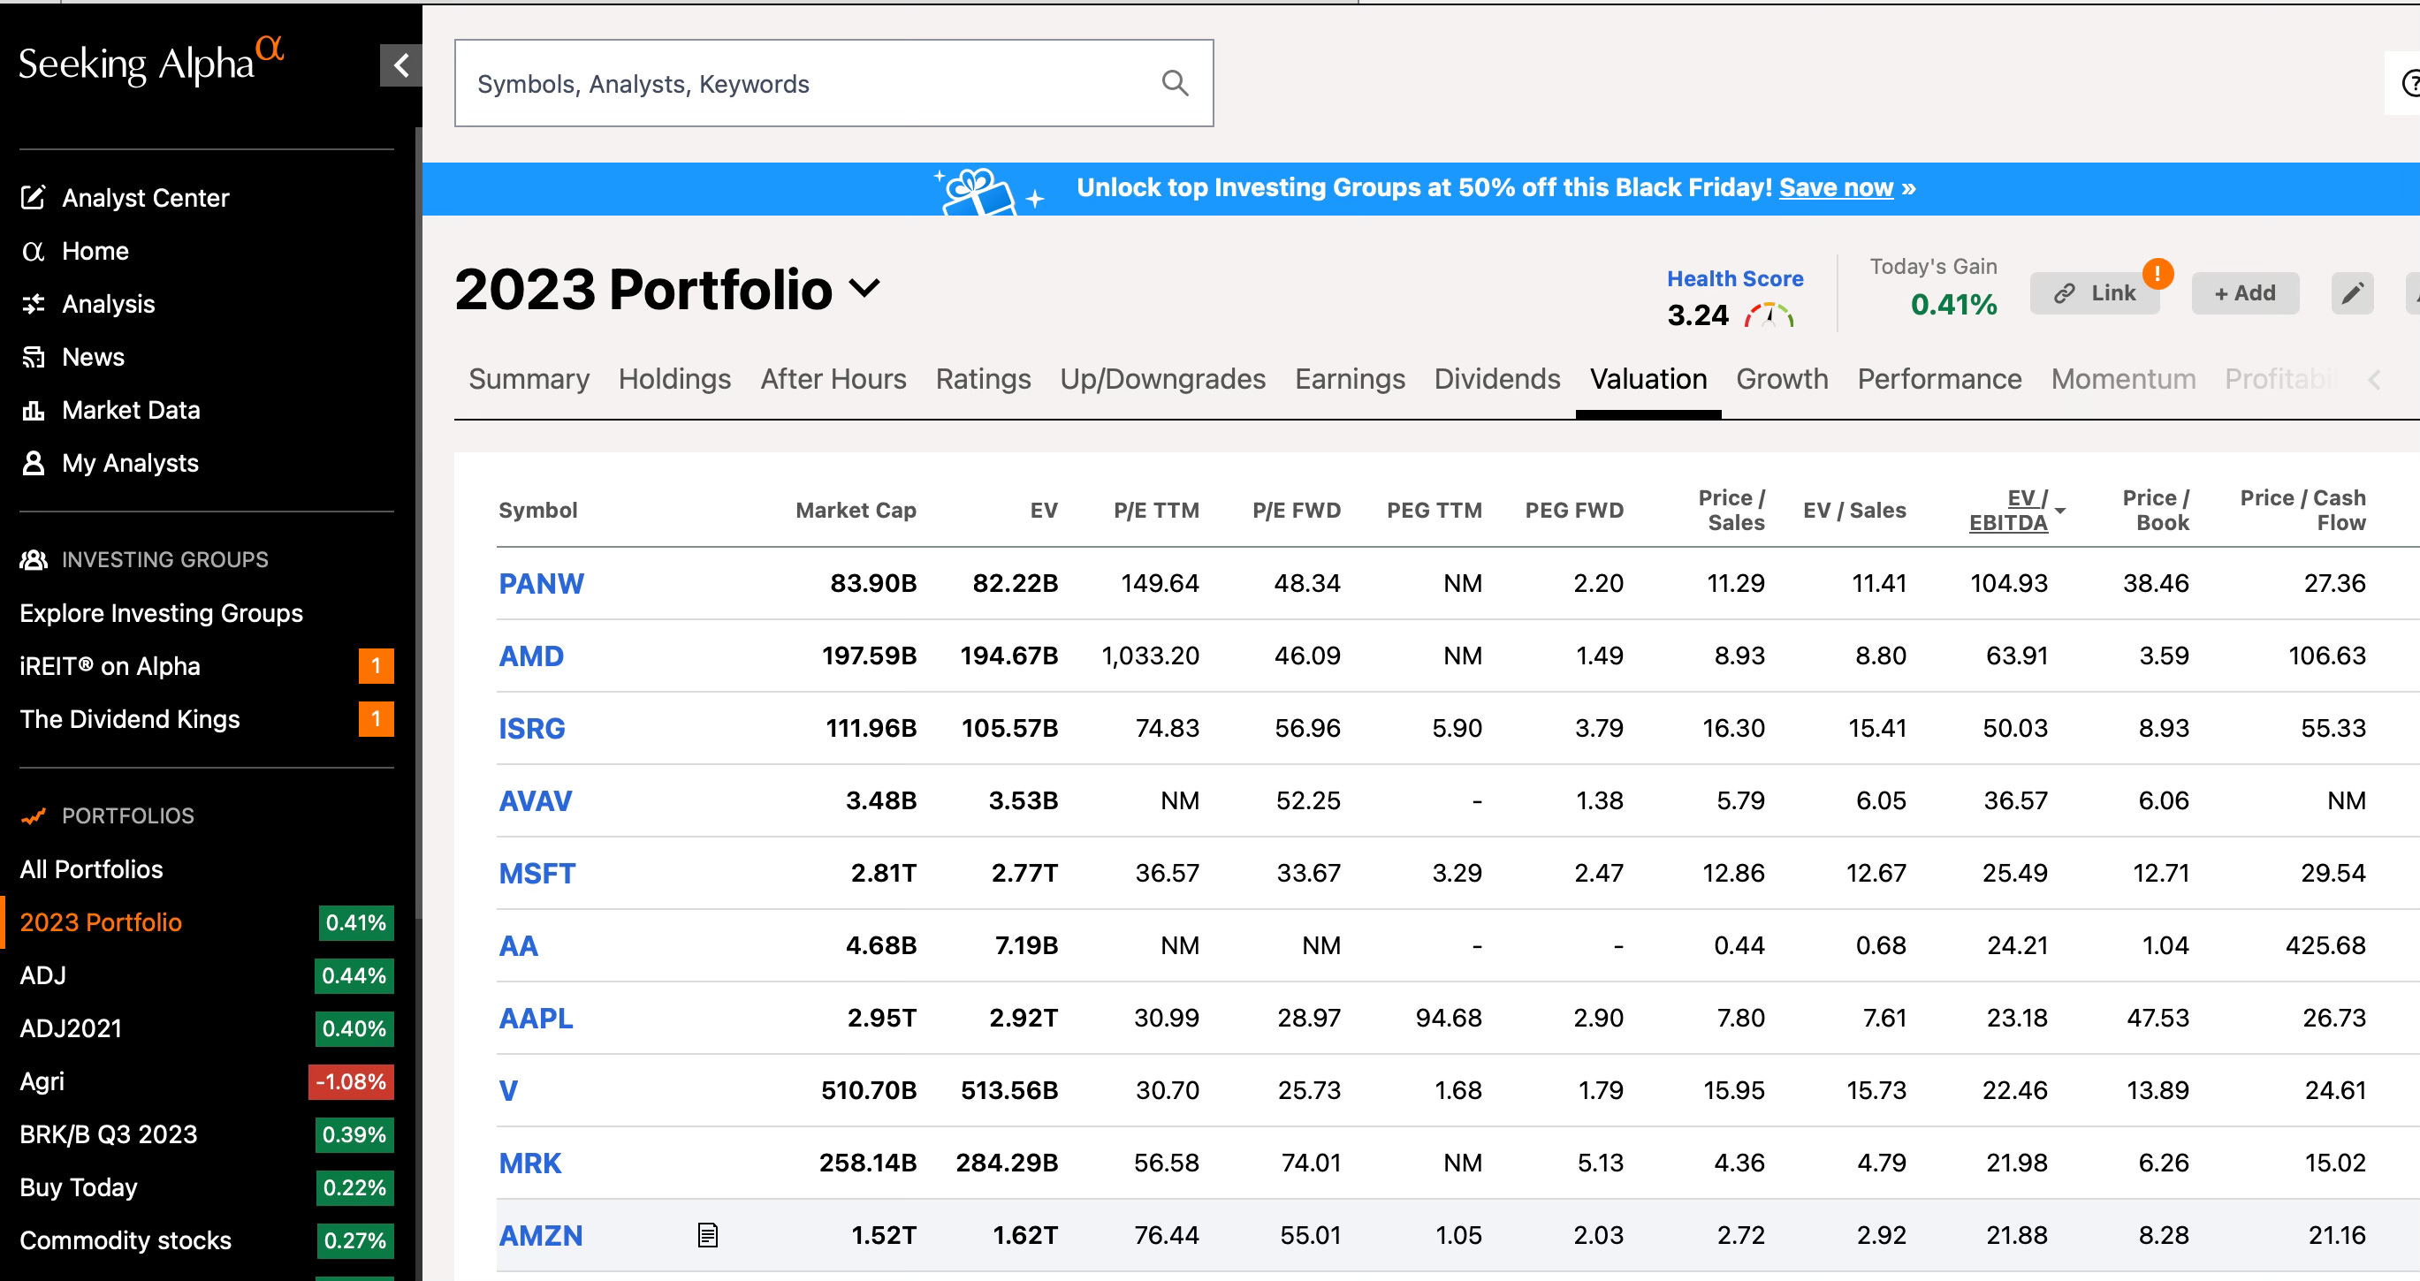This screenshot has width=2420, height=1281.
Task: Click the search magnifier icon
Action: pos(1175,84)
